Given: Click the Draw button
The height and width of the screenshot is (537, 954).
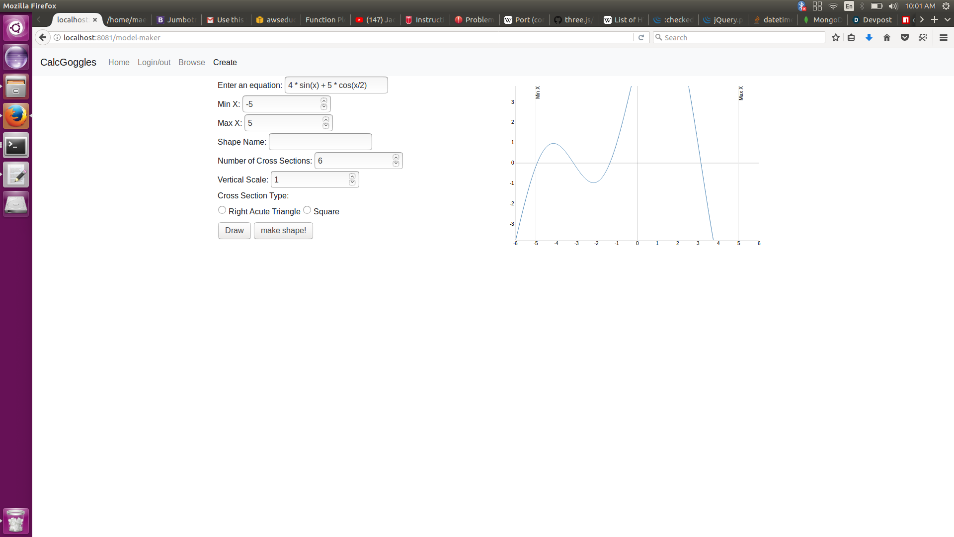Looking at the screenshot, I should point(234,231).
